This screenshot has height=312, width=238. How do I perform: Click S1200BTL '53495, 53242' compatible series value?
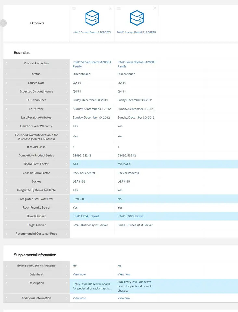(x=82, y=155)
